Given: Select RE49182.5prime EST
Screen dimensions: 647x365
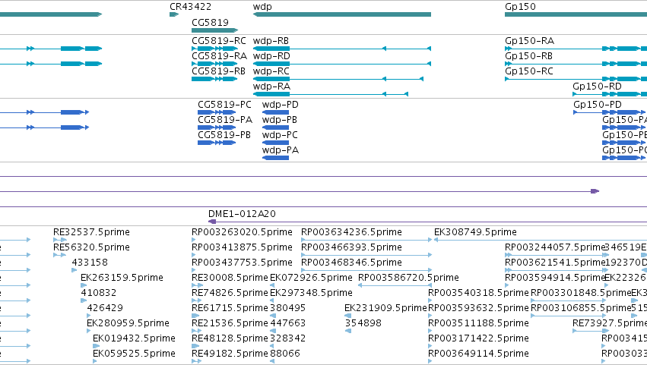Looking at the screenshot, I should click(197, 361).
